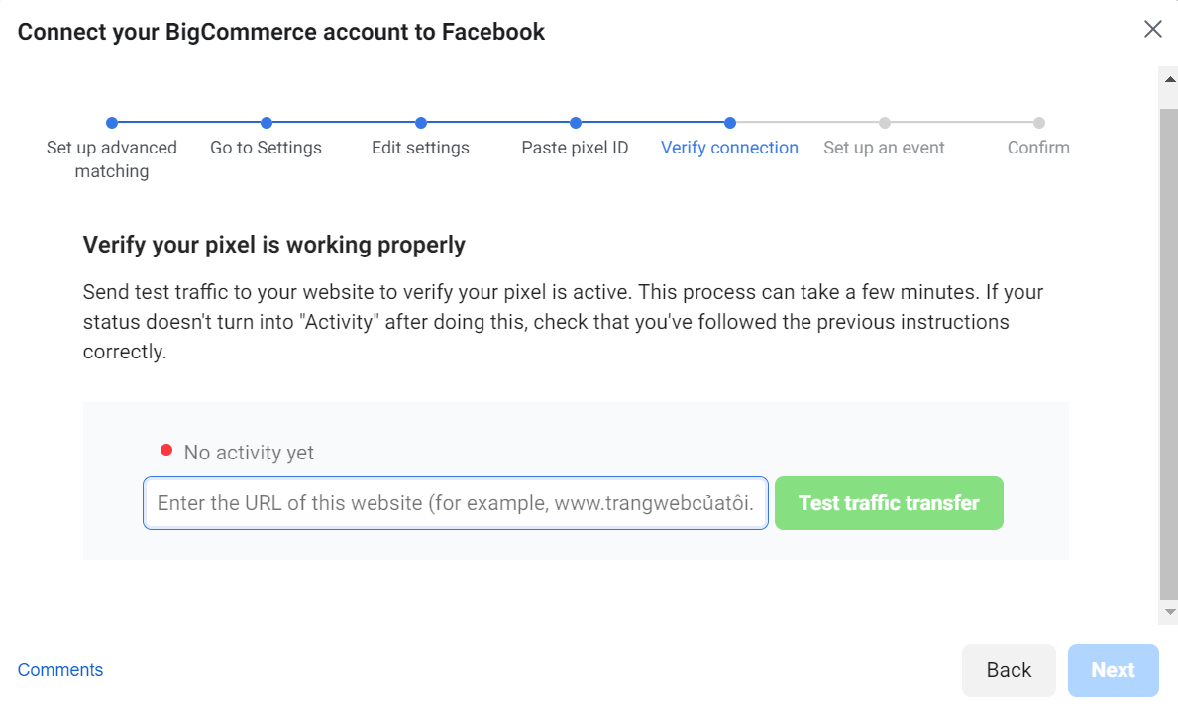Select the Verify connection step label
Screen dimensions: 1178x713
[729, 148]
